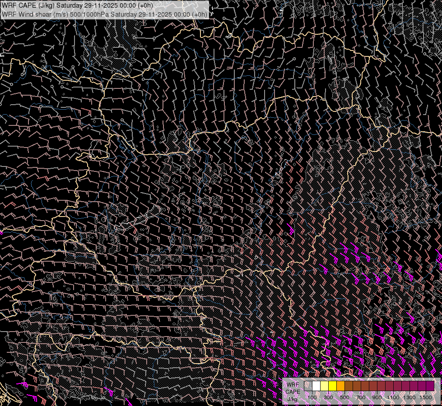The height and width of the screenshot is (406, 442).
Task: Select the 500 tick label on legend
Action: 344,397
